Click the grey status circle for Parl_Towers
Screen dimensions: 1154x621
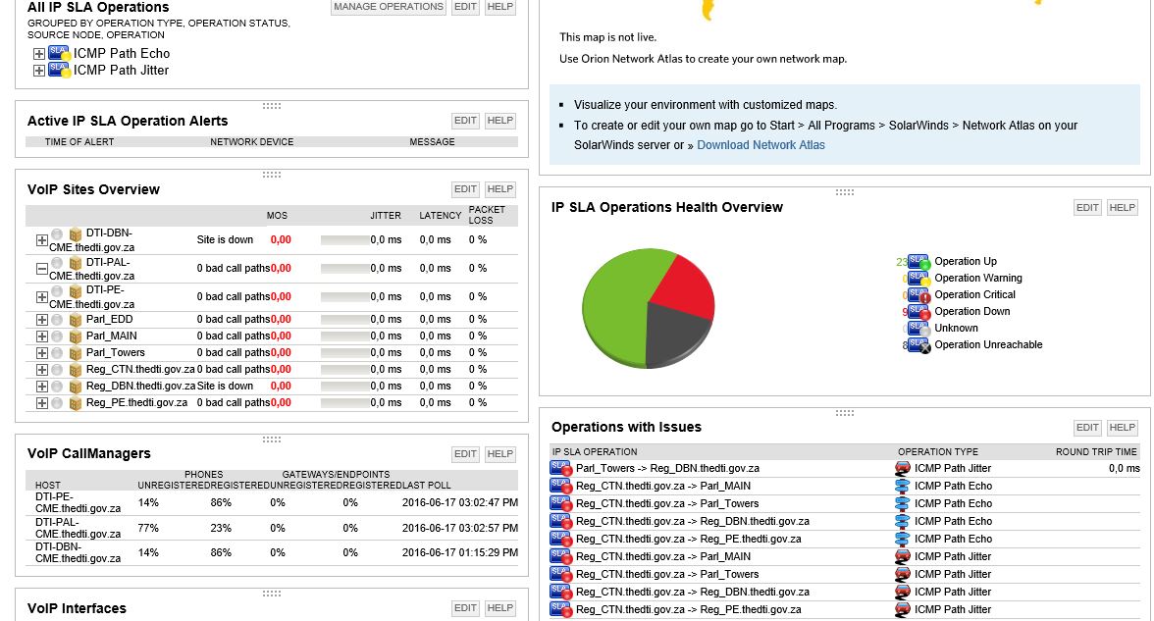click(x=57, y=353)
